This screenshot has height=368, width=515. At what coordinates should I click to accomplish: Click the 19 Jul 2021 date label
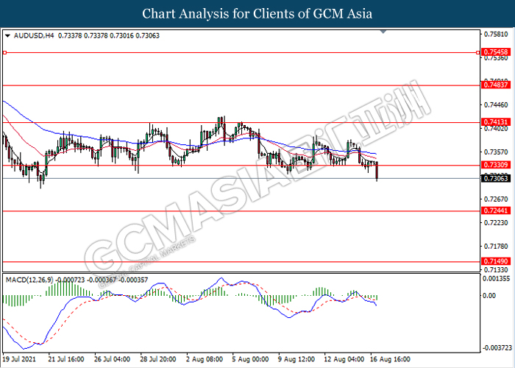point(19,359)
